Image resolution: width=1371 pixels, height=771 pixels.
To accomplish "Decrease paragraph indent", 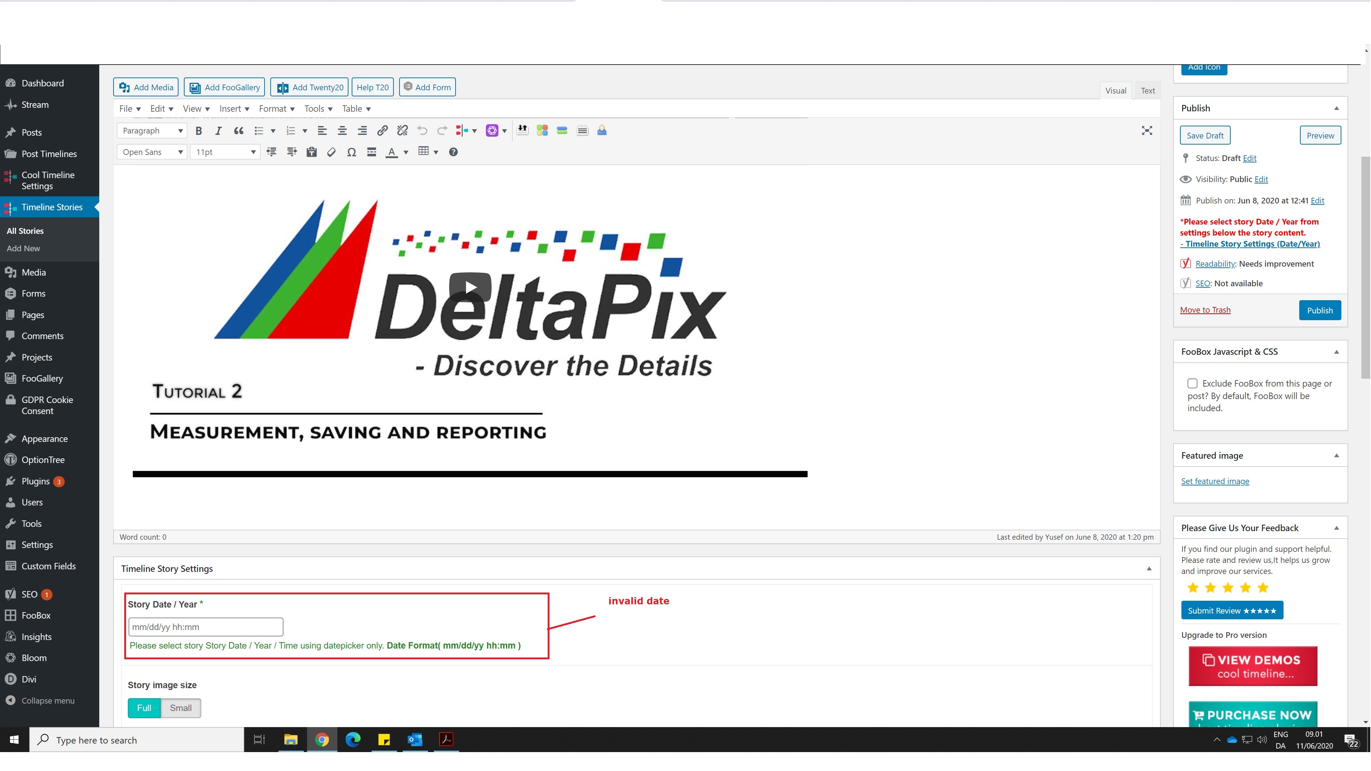I will (271, 152).
